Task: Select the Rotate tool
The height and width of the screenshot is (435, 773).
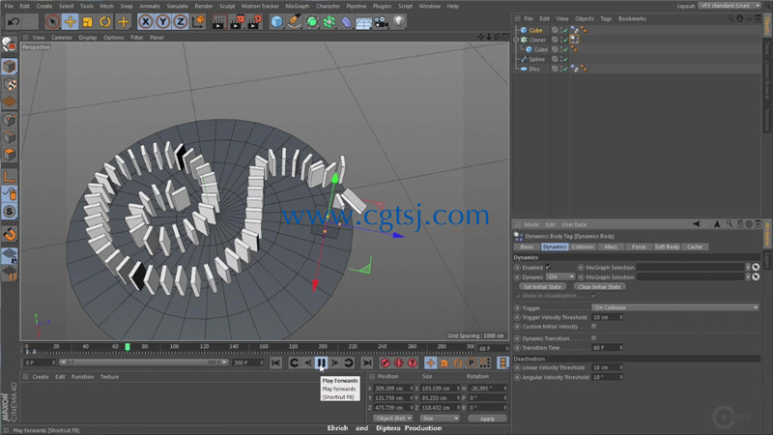Action: pyautogui.click(x=105, y=21)
